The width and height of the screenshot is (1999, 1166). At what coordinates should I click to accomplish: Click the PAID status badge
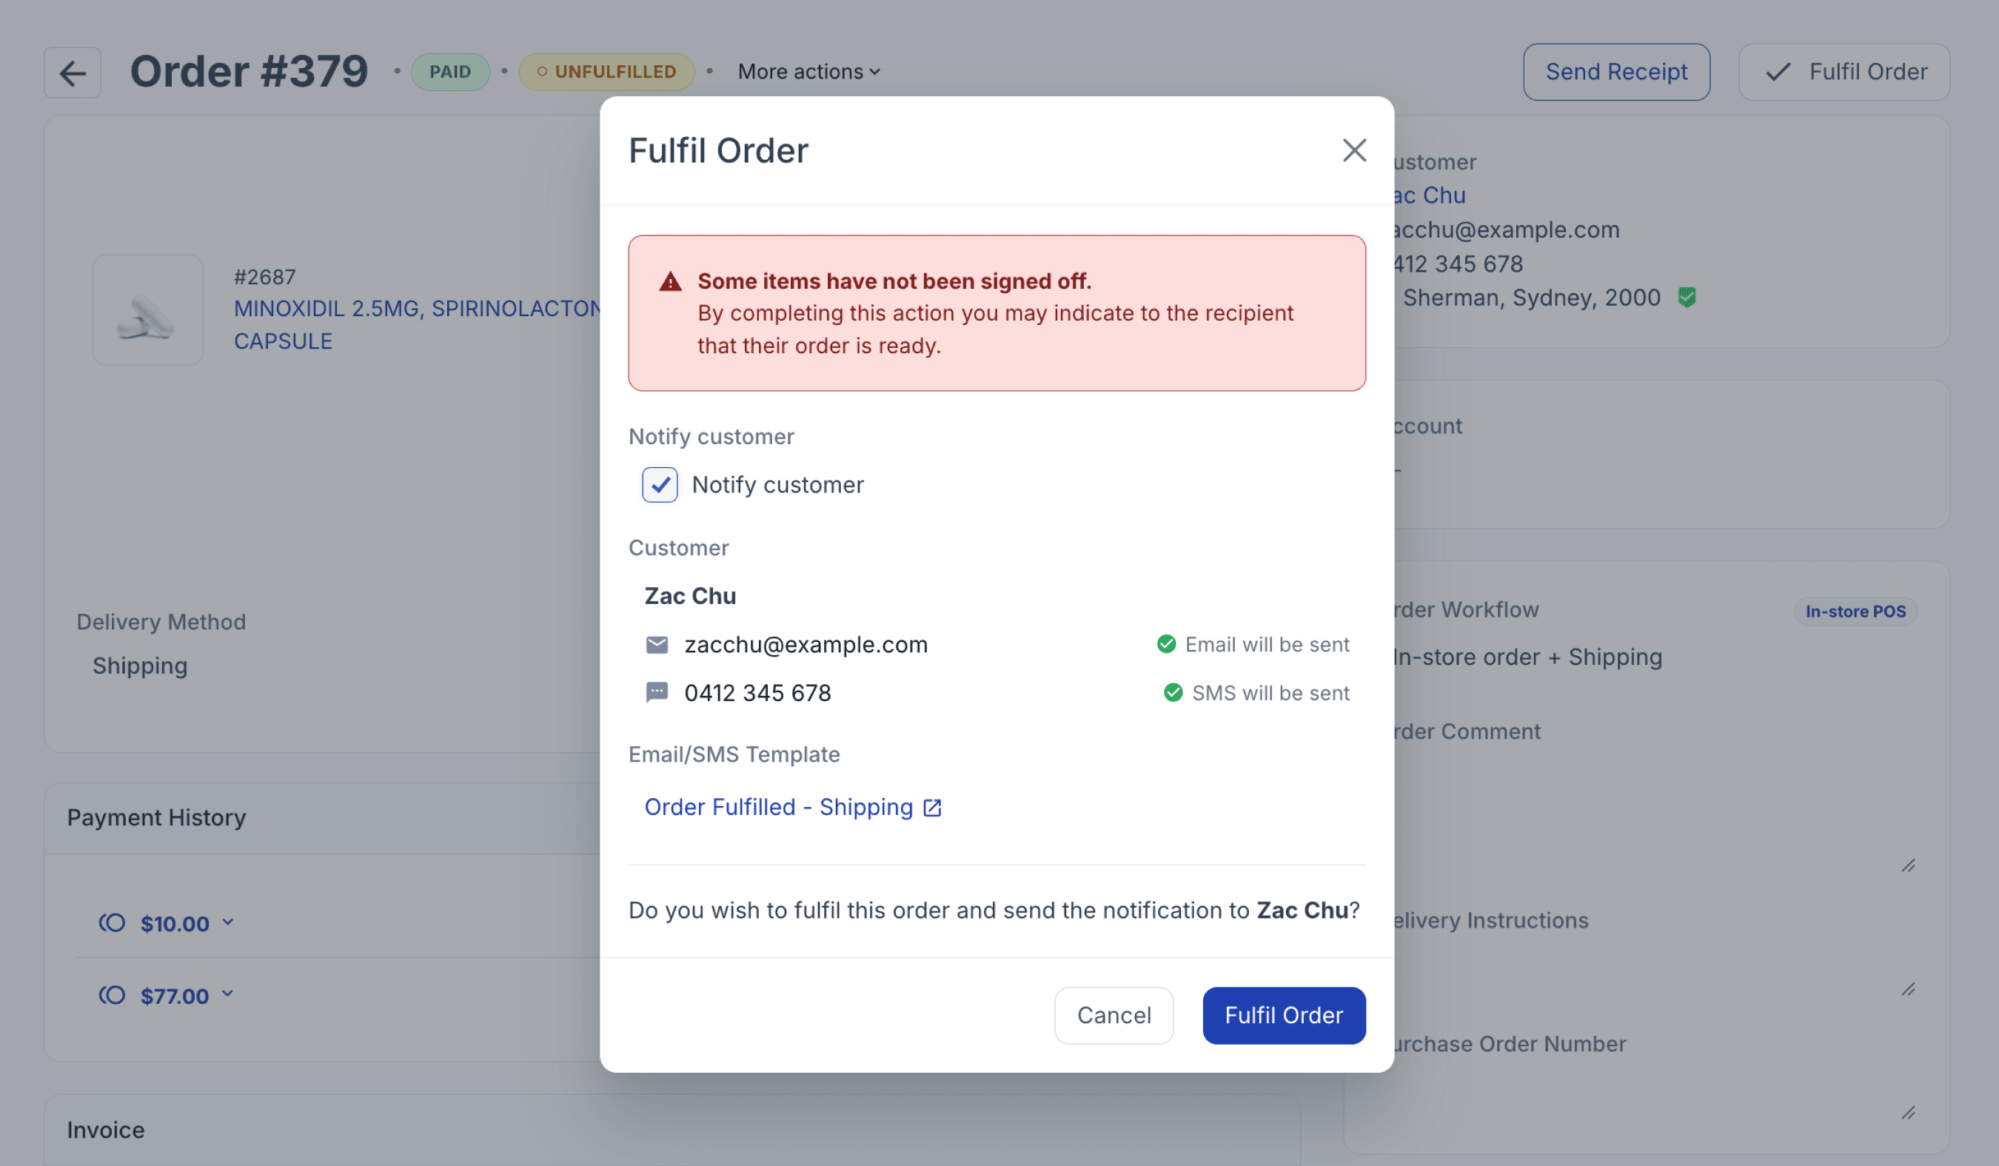450,71
